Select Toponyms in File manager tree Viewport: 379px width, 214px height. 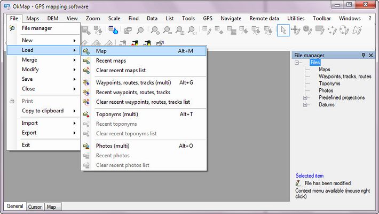[x=329, y=83]
